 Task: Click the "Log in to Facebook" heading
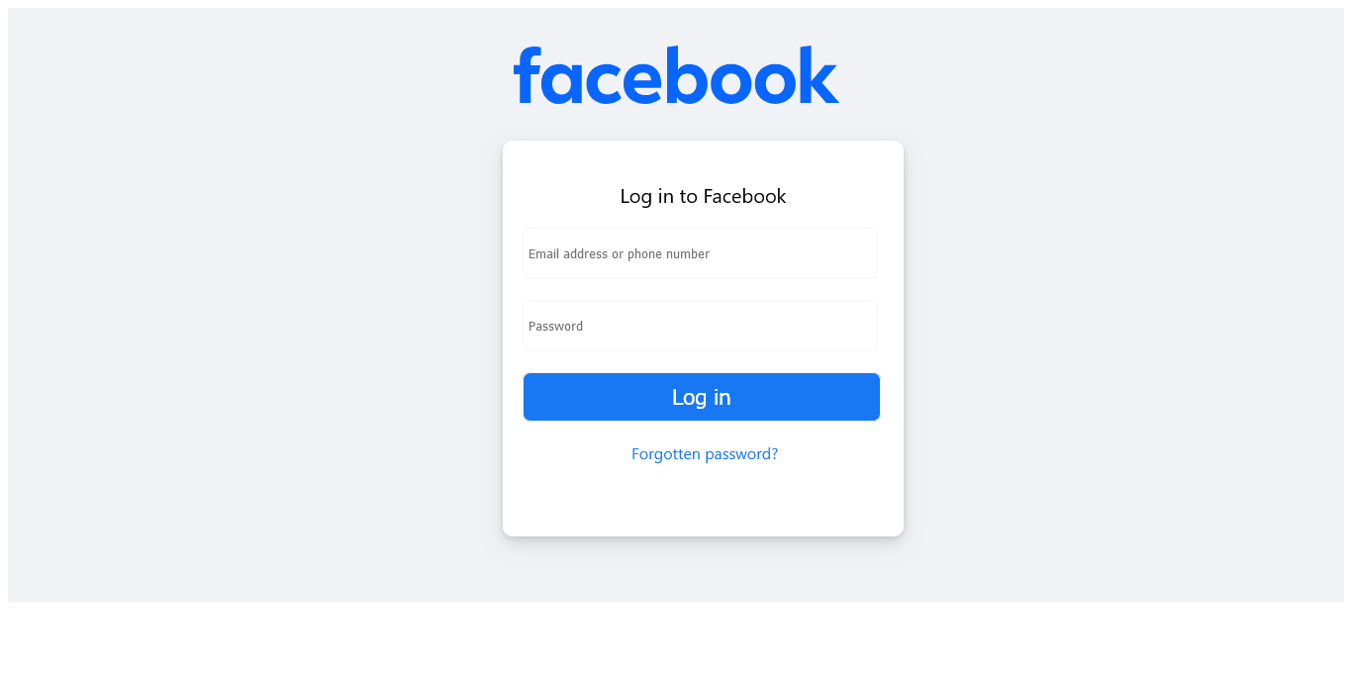[703, 196]
